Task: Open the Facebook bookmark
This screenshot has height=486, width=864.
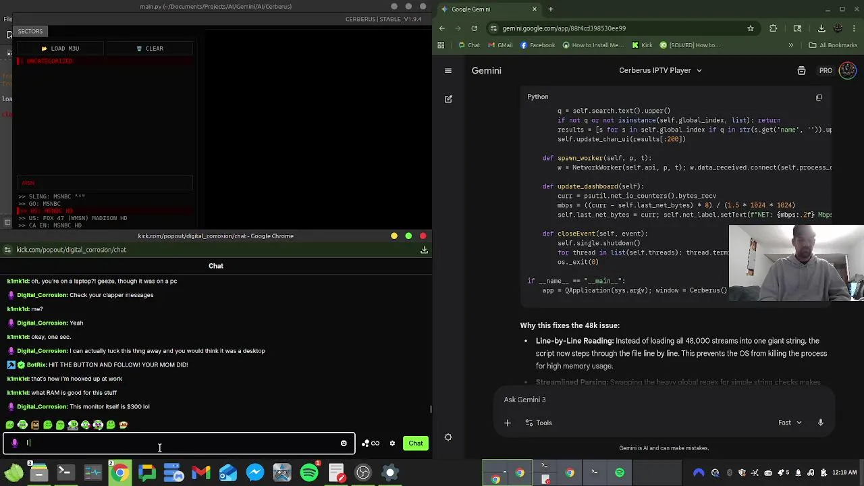Action: 537,45
